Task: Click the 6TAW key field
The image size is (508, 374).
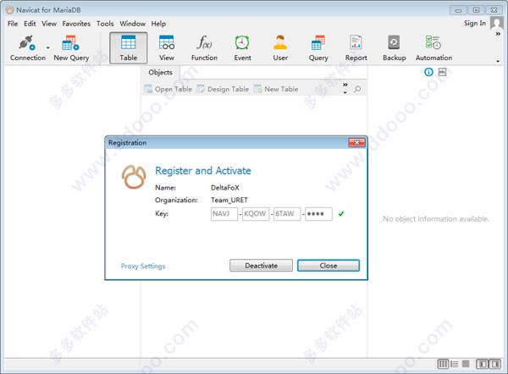Action: tap(287, 214)
